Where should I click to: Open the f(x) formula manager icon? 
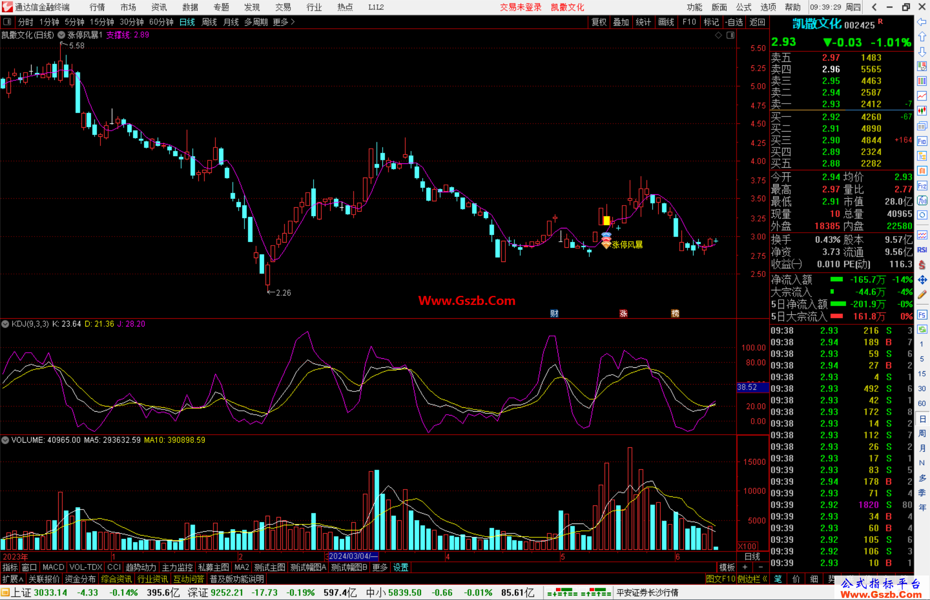pyautogui.click(x=922, y=200)
